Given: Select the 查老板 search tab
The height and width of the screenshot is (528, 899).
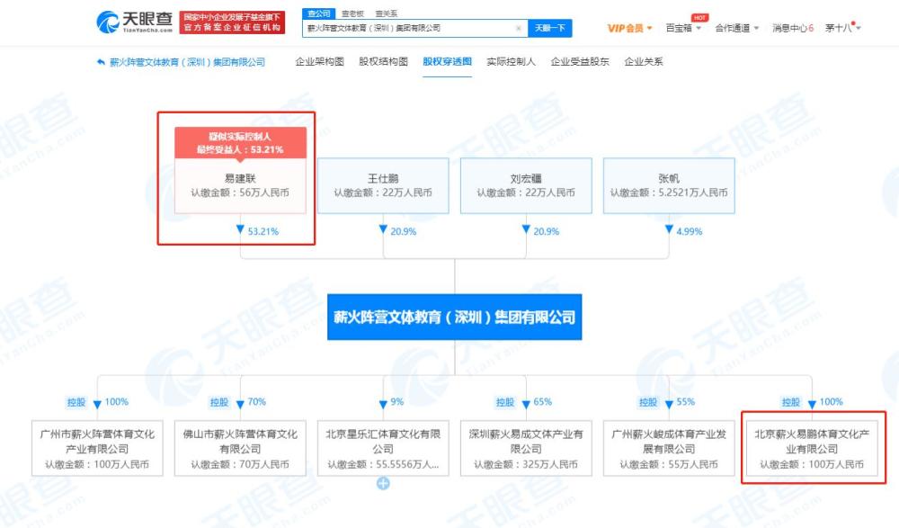Looking at the screenshot, I should tap(352, 13).
